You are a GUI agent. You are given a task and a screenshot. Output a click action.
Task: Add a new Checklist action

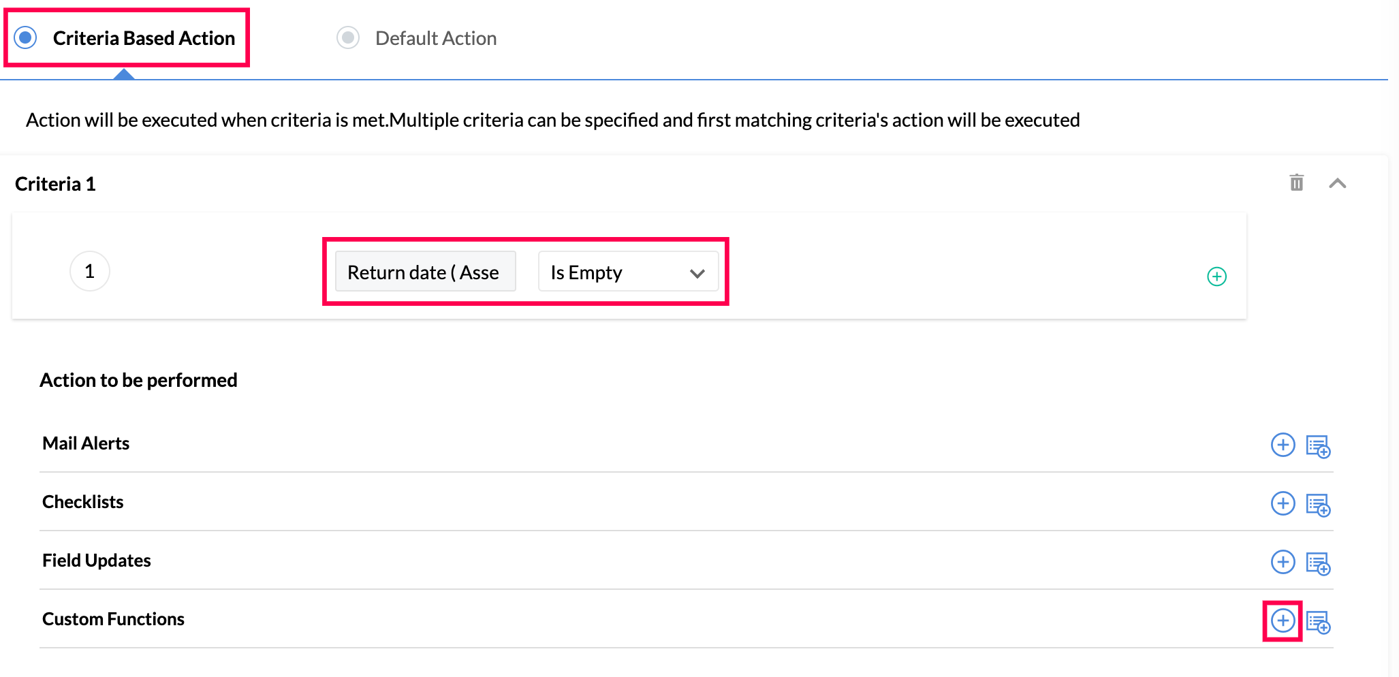1283,503
